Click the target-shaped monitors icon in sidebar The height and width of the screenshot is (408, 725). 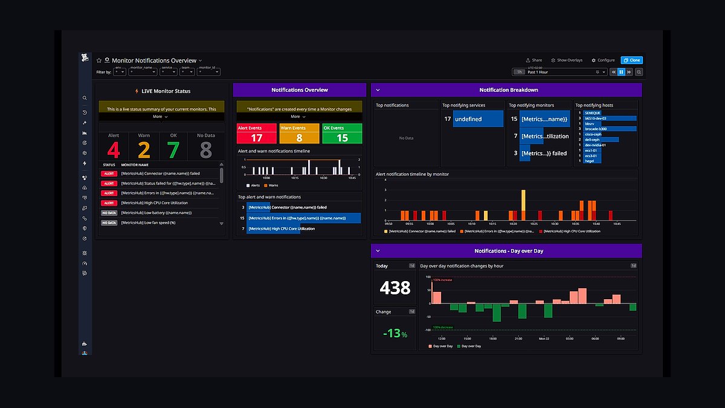[x=85, y=143]
